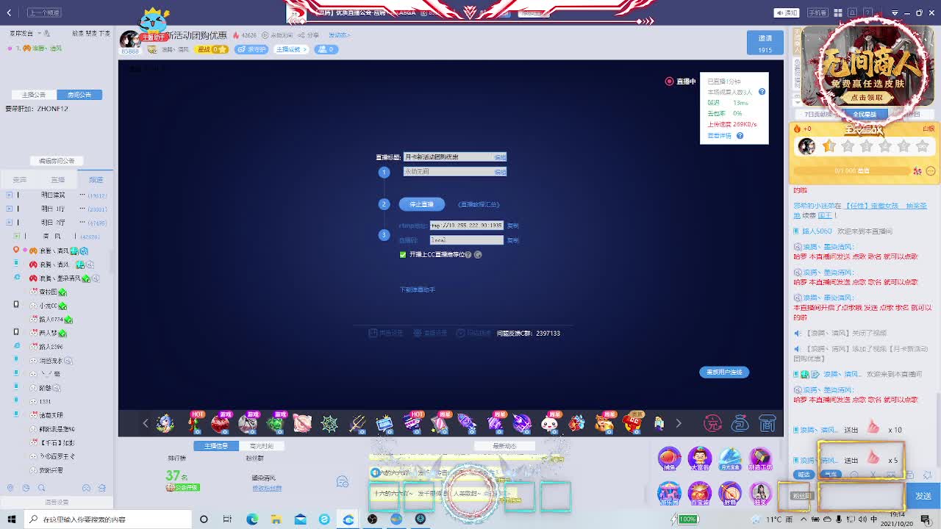Open the 查看详情 link in stream stats
Screen dimensions: 941x529
719,136
